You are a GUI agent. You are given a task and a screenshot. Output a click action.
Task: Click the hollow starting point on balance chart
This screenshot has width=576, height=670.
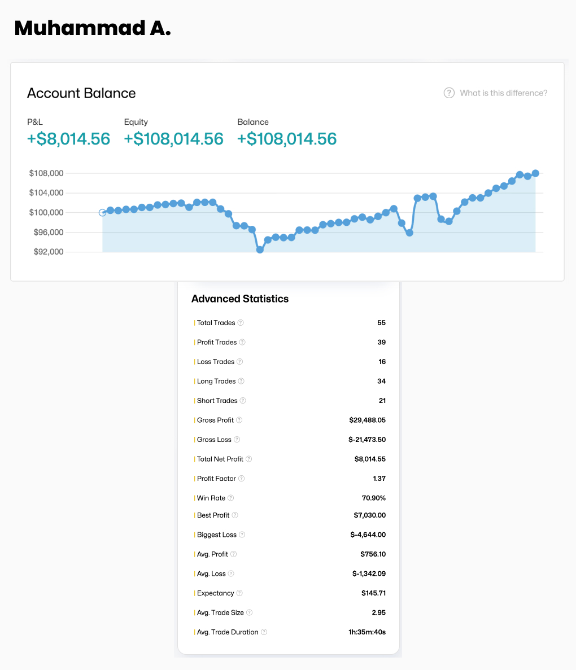(102, 213)
